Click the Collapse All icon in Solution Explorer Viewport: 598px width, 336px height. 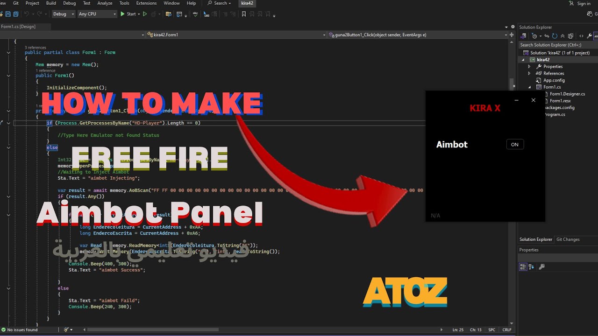point(562,36)
